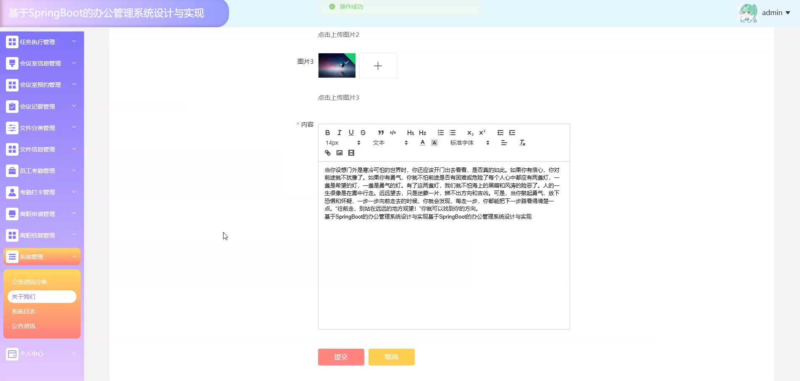Open the text color picker
The width and height of the screenshot is (800, 381).
422,143
